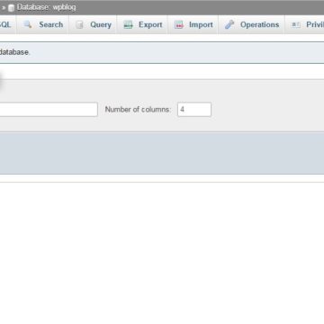Go to the Export tab label

(x=150, y=24)
